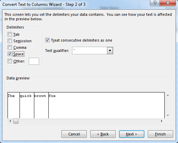Click the Cancel button
178x143 pixels.
click(x=74, y=134)
